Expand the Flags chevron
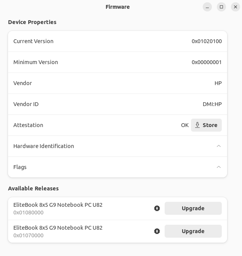242x256 pixels. pyautogui.click(x=219, y=167)
